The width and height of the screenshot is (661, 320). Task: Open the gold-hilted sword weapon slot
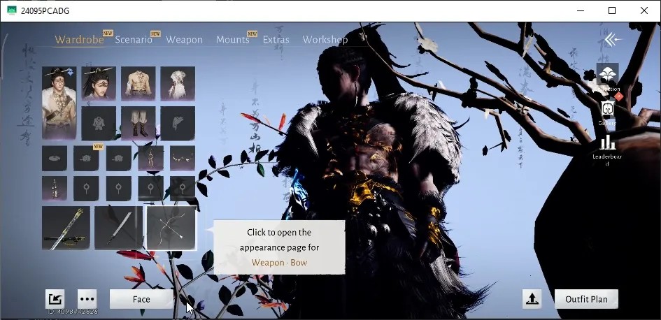click(x=66, y=228)
